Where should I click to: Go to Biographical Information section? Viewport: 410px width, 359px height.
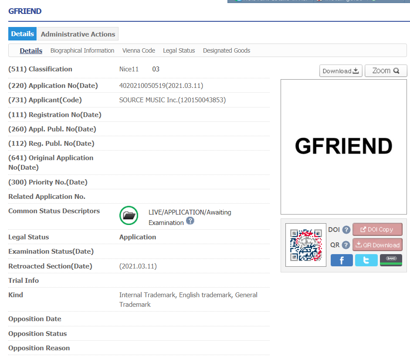click(82, 50)
